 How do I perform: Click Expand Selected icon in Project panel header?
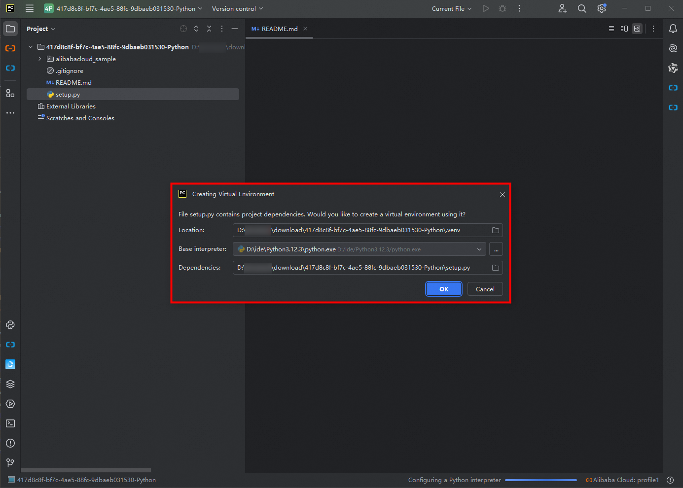tap(196, 29)
